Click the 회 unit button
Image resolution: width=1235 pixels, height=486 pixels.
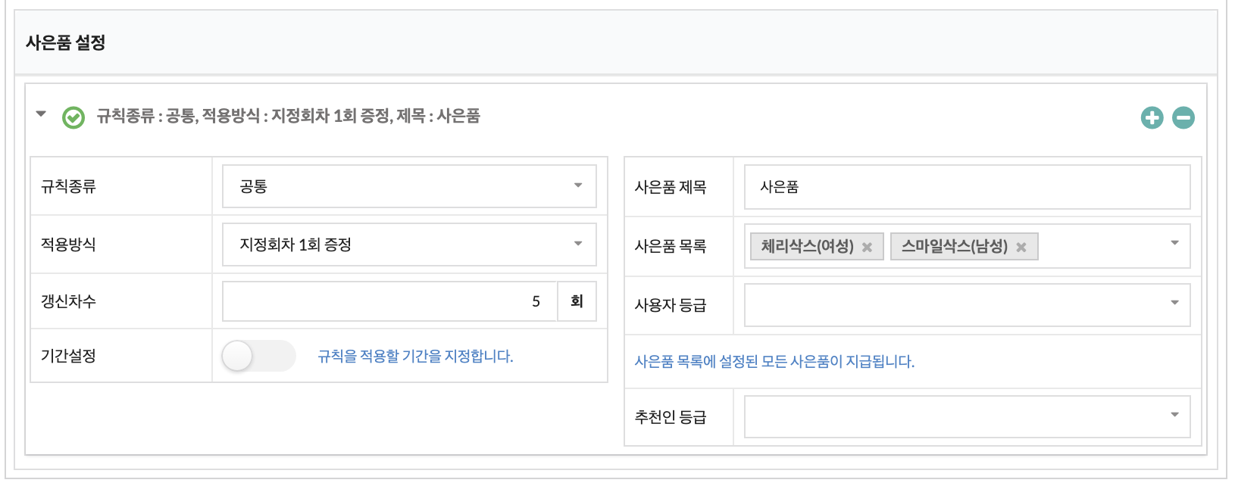pyautogui.click(x=577, y=301)
